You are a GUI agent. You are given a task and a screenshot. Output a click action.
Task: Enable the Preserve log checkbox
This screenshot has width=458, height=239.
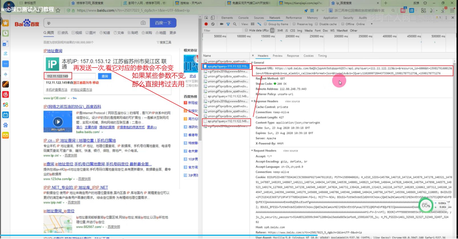[x=294, y=24]
